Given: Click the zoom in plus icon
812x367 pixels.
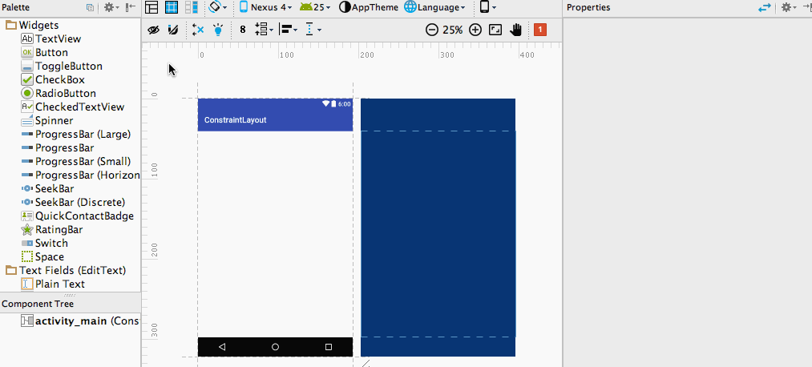Looking at the screenshot, I should point(475,30).
